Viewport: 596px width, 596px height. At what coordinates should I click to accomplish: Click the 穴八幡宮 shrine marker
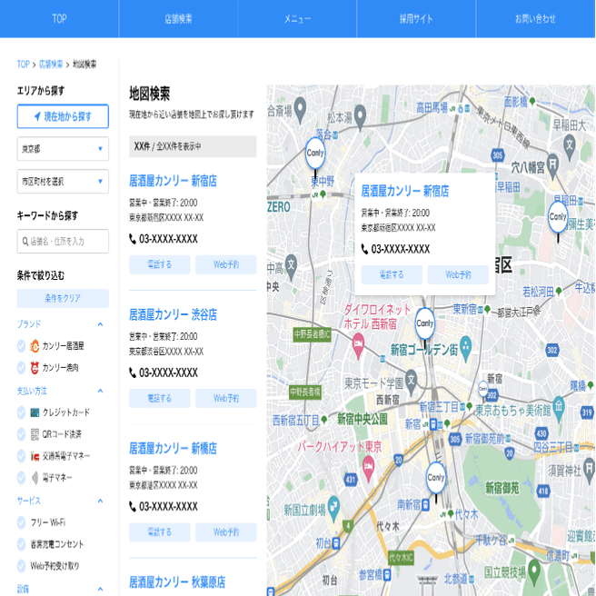pos(553,166)
